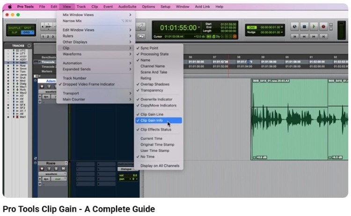Open Rosie track waveform view selector
The image size is (351, 216).
(52, 174)
